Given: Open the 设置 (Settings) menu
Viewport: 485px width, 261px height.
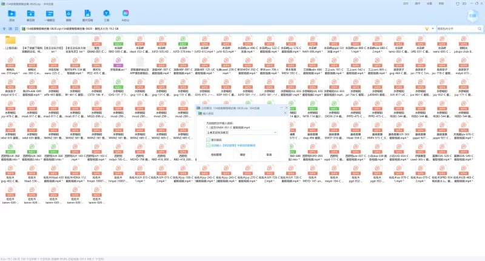Looking at the screenshot, I should pyautogui.click(x=429, y=4).
